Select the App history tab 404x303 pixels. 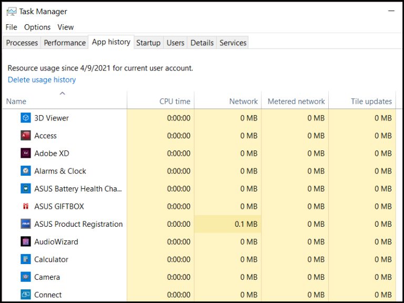(111, 42)
